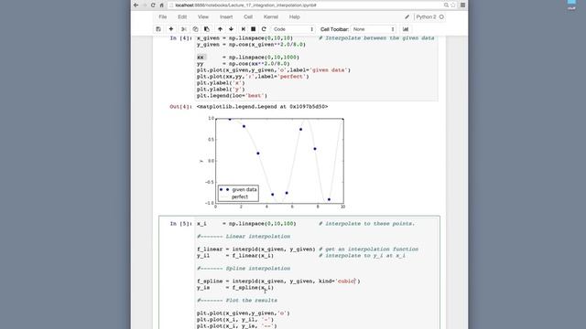Insert a cell below with plus icon
This screenshot has height=329, width=586.
tap(171, 29)
